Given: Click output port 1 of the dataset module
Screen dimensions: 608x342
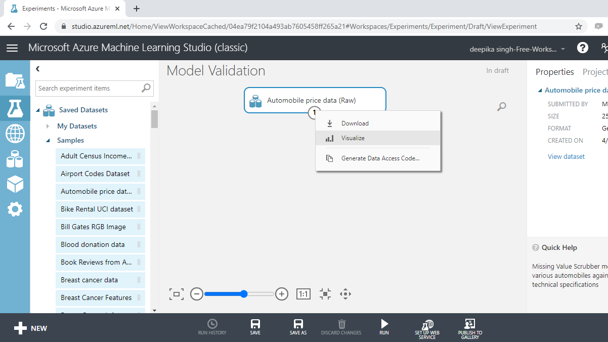Looking at the screenshot, I should 315,112.
